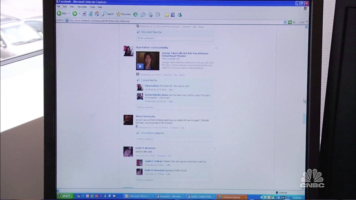This screenshot has height=200, width=356.
Task: Go to the browser Home page icon
Action: (97, 14)
